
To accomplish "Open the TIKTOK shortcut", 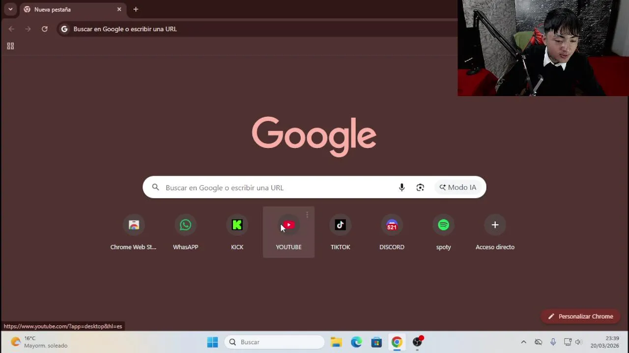I will click(x=340, y=232).
